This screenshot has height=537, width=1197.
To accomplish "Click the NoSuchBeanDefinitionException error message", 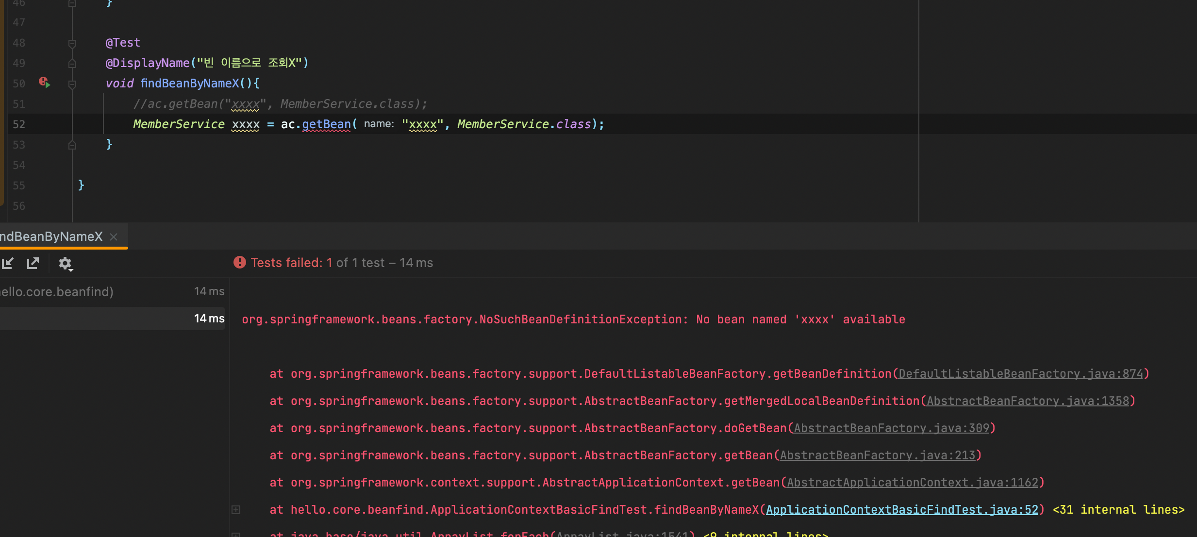I will tap(573, 319).
